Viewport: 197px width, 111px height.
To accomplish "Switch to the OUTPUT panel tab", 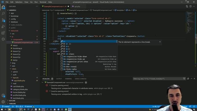I will (x=59, y=79).
